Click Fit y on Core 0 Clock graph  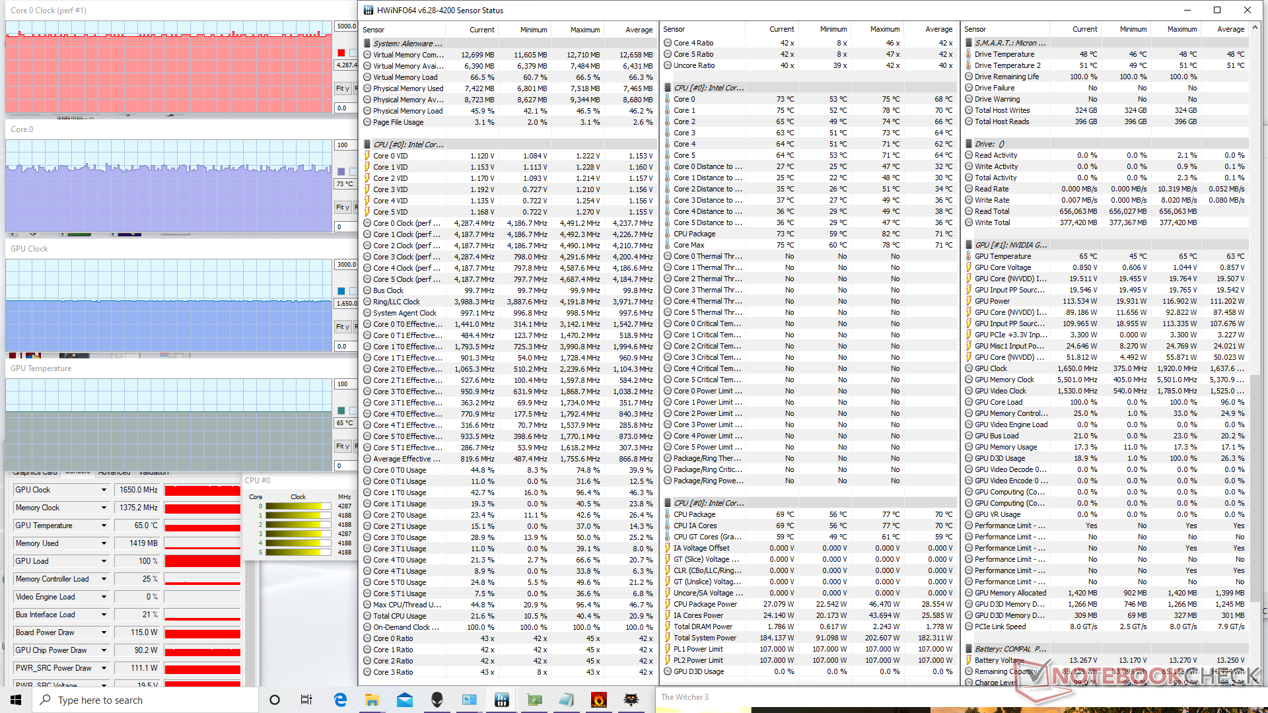pyautogui.click(x=342, y=88)
